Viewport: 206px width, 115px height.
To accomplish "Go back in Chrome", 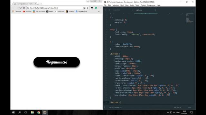I will (x=13, y=8).
